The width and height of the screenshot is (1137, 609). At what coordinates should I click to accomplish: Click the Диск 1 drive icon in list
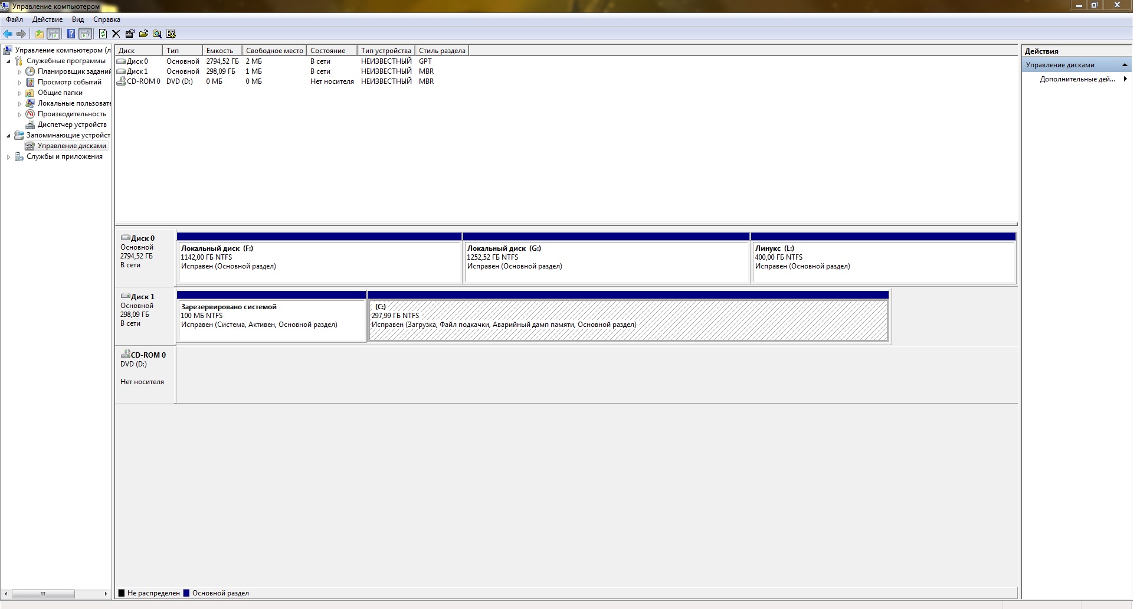pyautogui.click(x=121, y=71)
